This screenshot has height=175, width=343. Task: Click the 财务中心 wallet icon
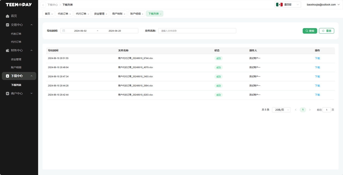8,50
